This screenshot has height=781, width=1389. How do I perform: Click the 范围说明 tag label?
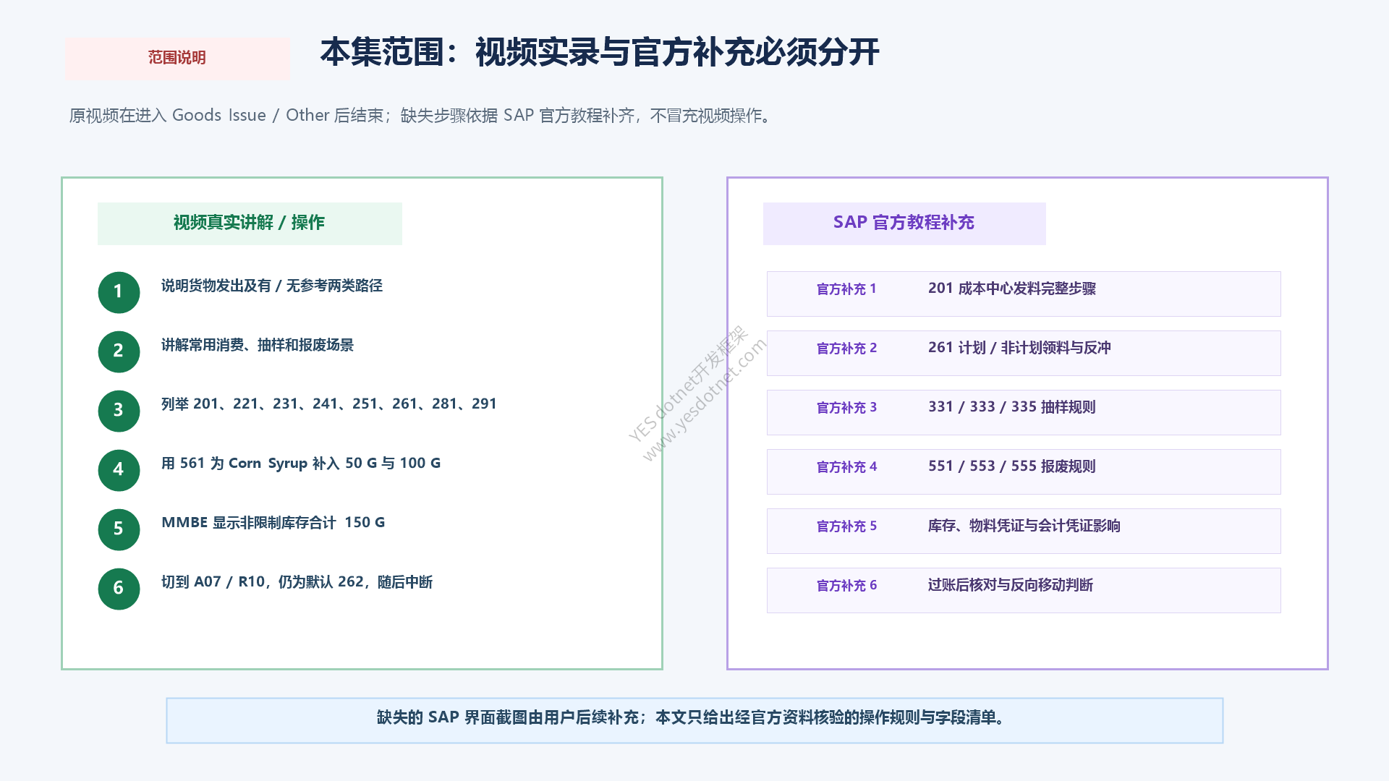177,58
